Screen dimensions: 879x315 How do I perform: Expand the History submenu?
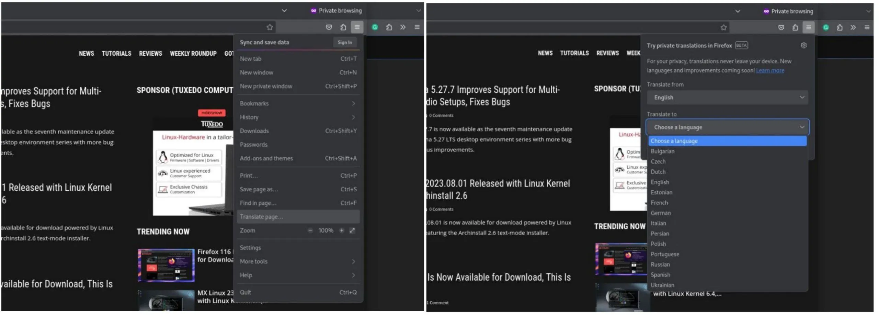point(298,117)
